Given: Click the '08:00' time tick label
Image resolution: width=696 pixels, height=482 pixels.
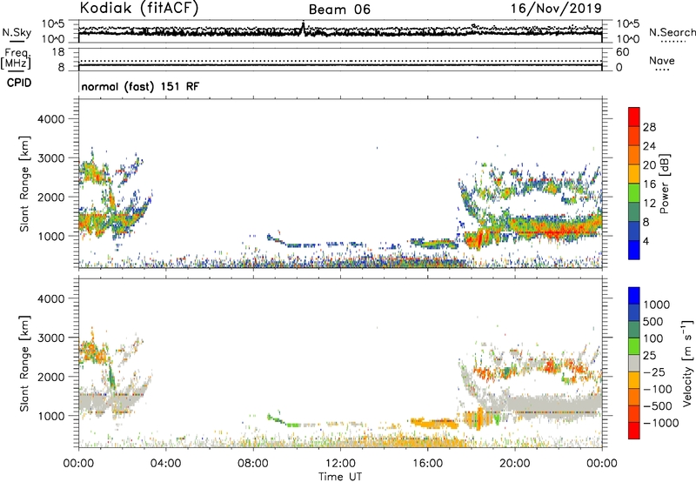Looking at the screenshot, I should click(253, 464).
